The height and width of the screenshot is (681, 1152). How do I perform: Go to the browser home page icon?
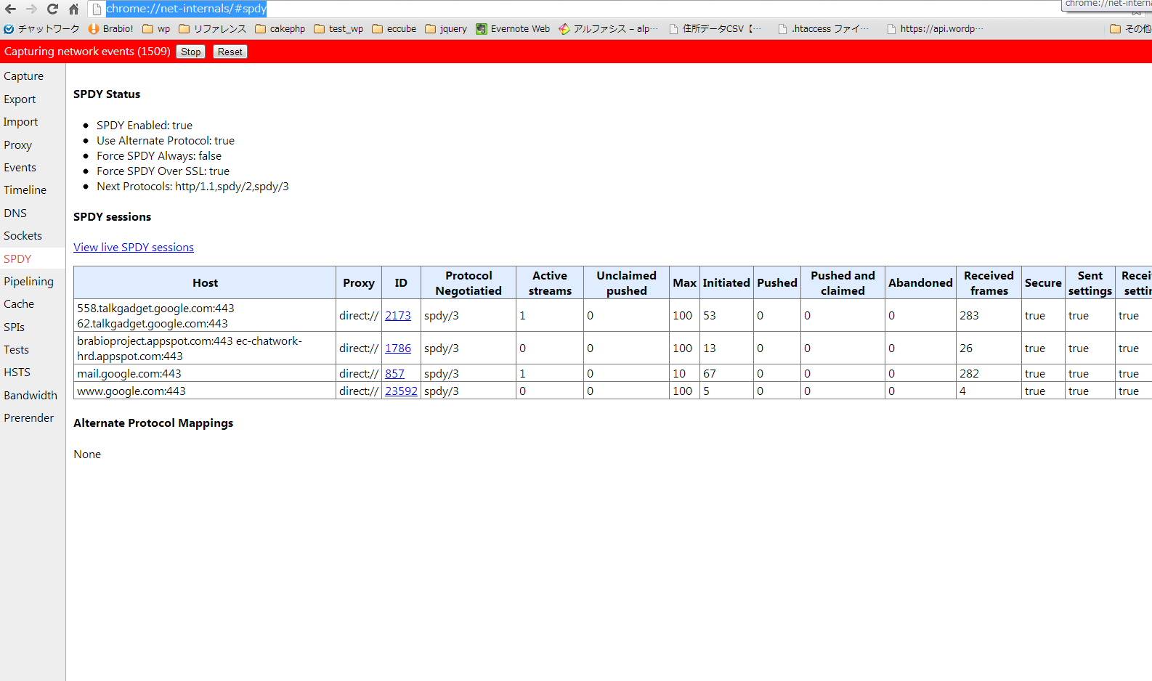73,9
